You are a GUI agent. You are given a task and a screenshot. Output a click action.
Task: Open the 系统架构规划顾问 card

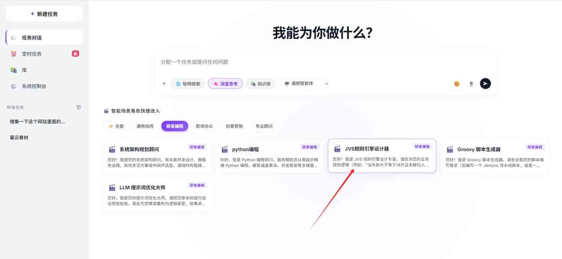pyautogui.click(x=157, y=156)
